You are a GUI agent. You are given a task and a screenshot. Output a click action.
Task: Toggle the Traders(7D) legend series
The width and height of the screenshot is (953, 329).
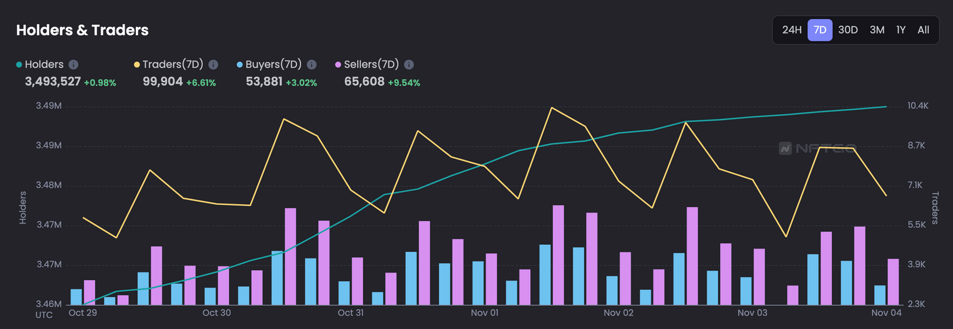(172, 65)
